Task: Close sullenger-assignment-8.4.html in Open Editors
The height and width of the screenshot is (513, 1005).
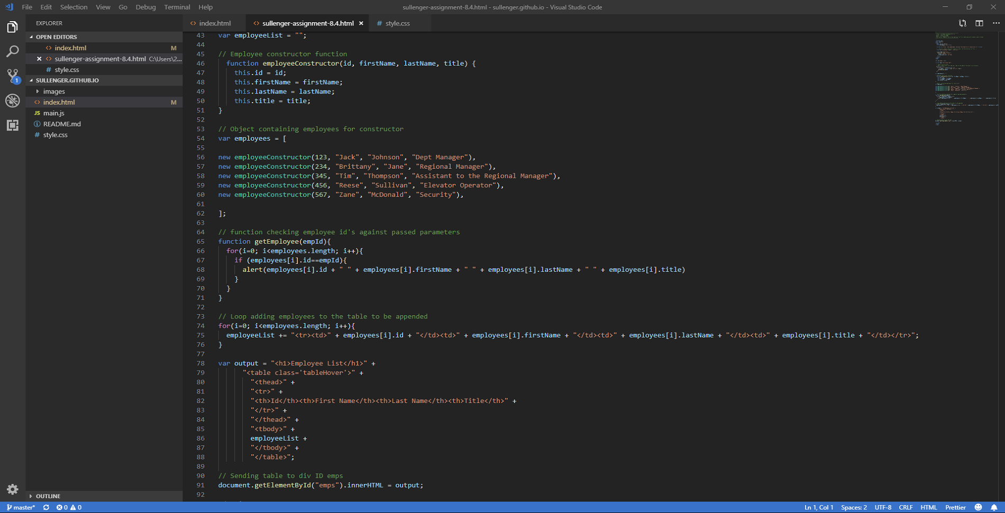Action: pos(39,59)
